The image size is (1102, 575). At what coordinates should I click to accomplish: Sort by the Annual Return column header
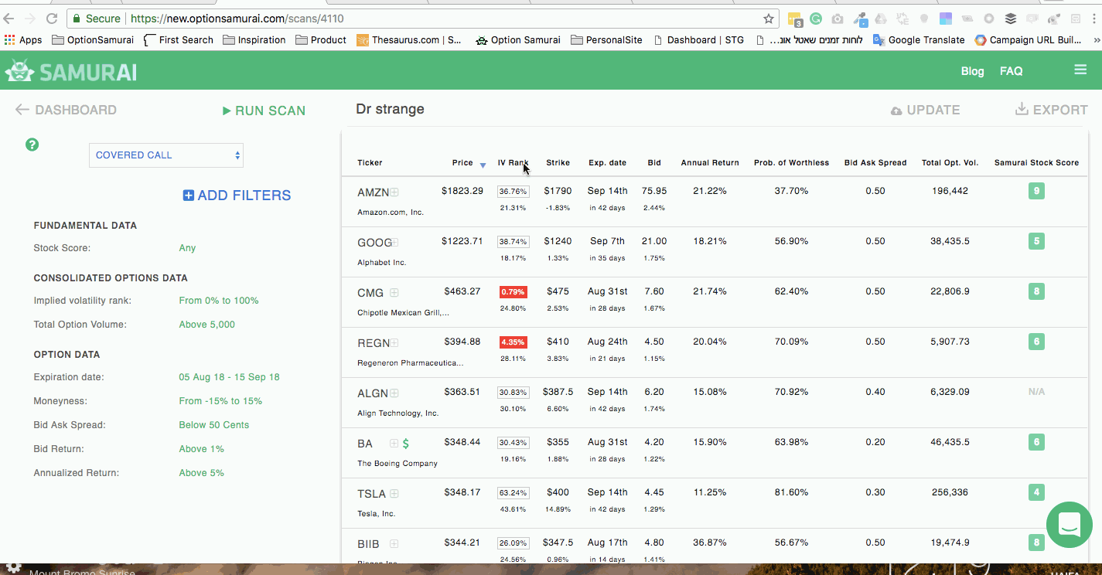coord(710,163)
